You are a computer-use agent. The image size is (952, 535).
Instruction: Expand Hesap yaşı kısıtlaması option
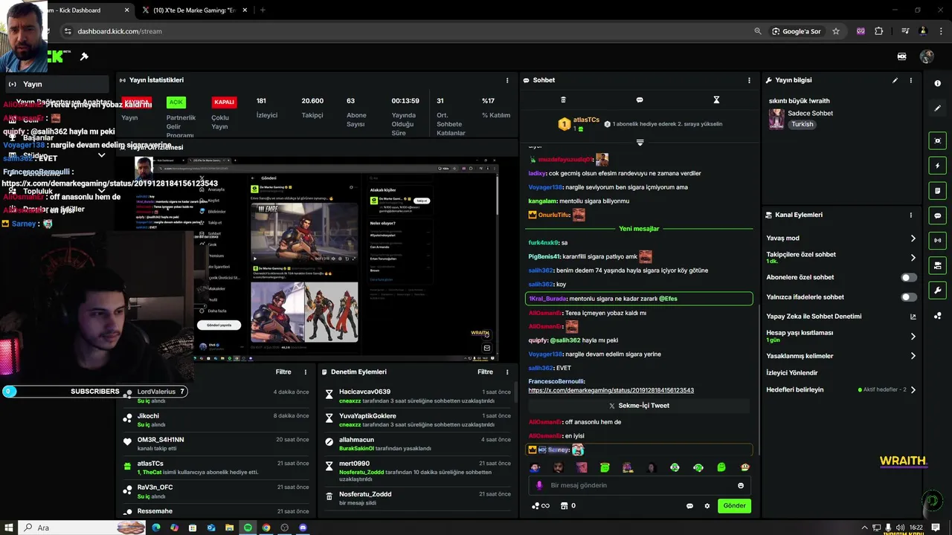coord(913,336)
